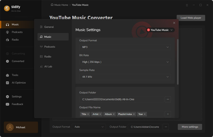
Task: Click Michael's user avatar icon
Action: tap(10, 127)
